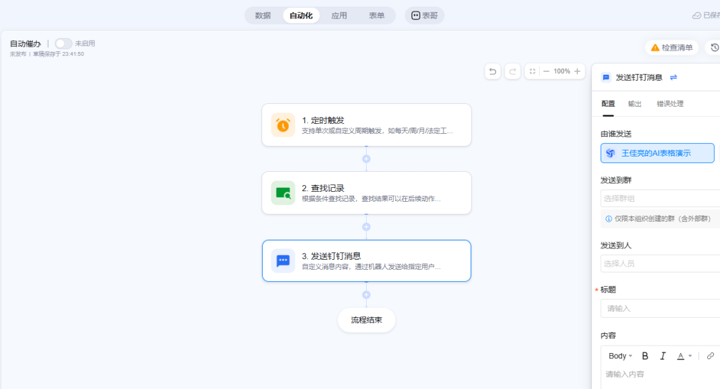Screen dimensions: 720x389
Task: Click the 已保存 status text
Action: [712, 15]
